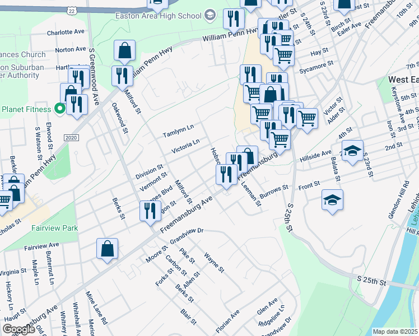
Task: Click the Fairview Park label
Action: 55,228
